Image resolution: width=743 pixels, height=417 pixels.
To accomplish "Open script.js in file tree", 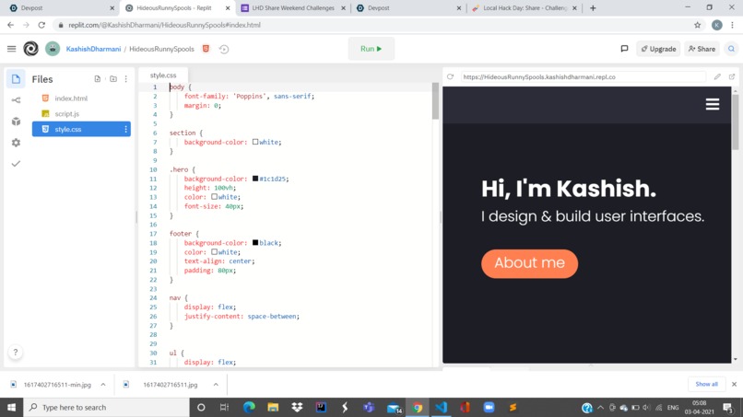I will [x=66, y=114].
